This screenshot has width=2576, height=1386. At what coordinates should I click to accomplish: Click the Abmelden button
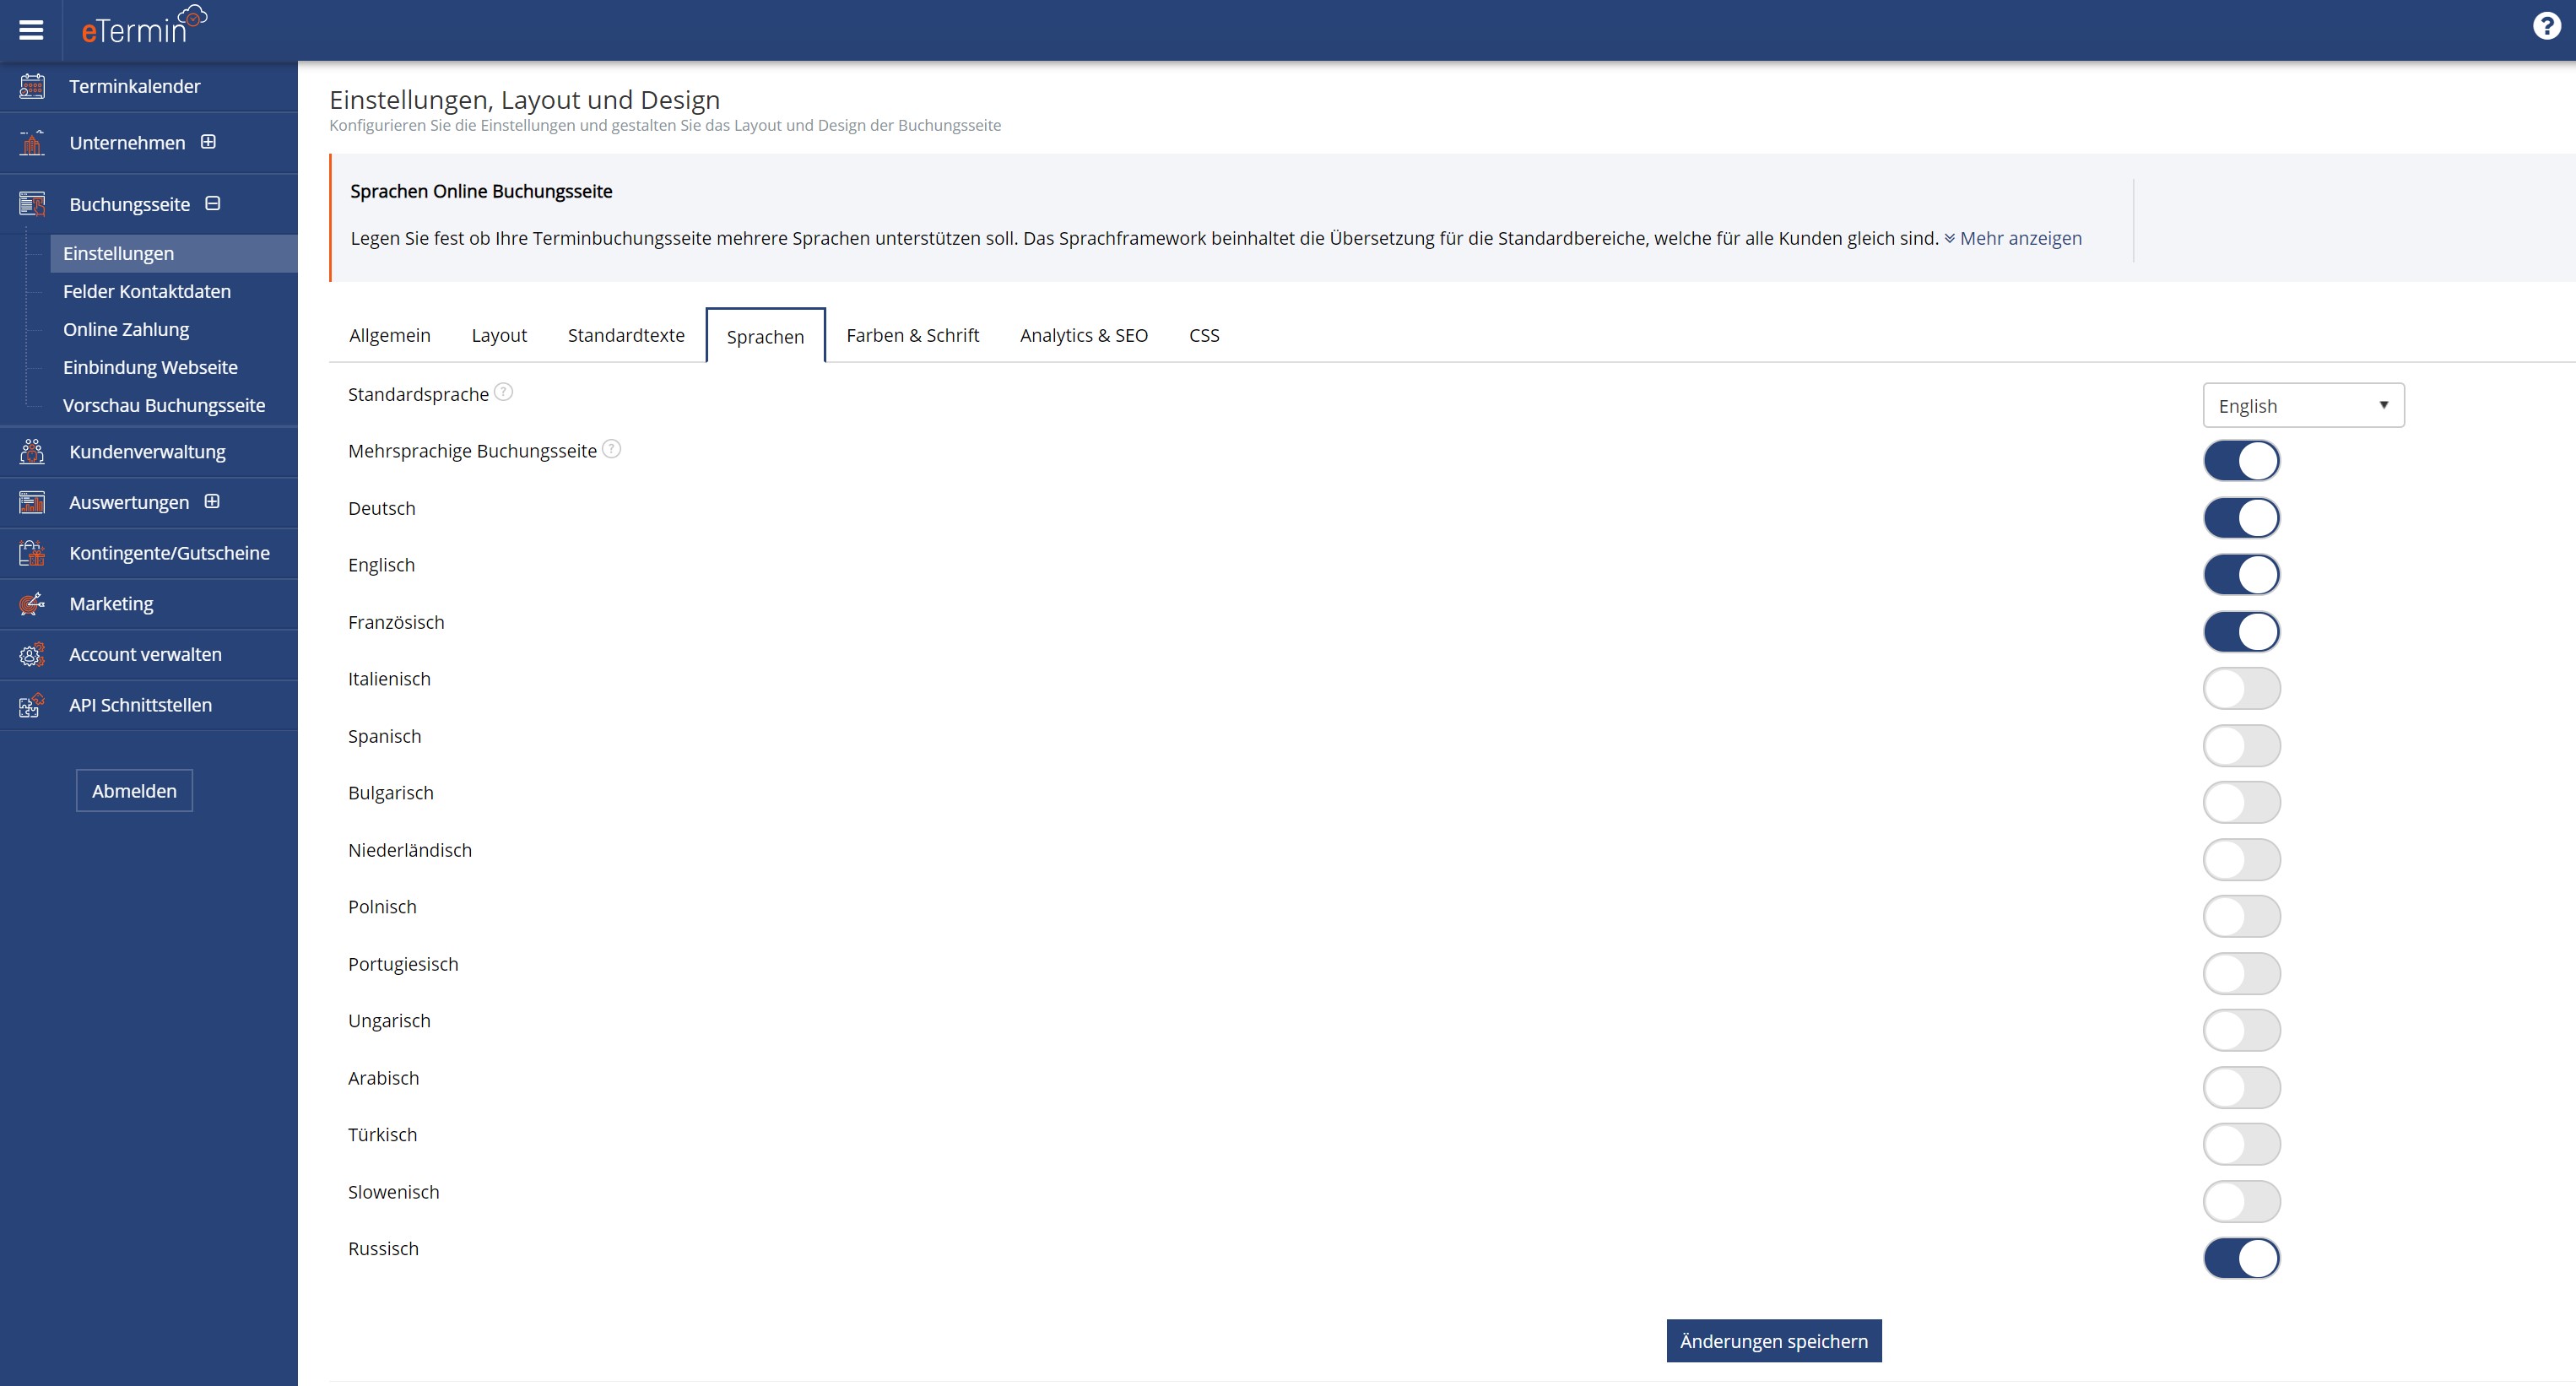pyautogui.click(x=134, y=791)
